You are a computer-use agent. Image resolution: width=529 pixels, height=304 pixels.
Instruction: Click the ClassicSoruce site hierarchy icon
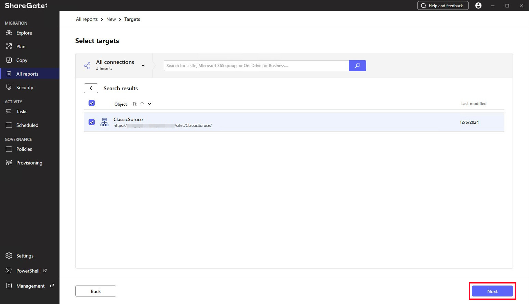coord(104,122)
